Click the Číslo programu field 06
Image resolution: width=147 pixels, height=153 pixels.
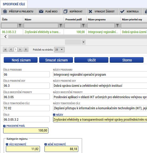click(26, 74)
